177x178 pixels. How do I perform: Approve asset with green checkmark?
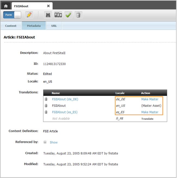click(68, 15)
